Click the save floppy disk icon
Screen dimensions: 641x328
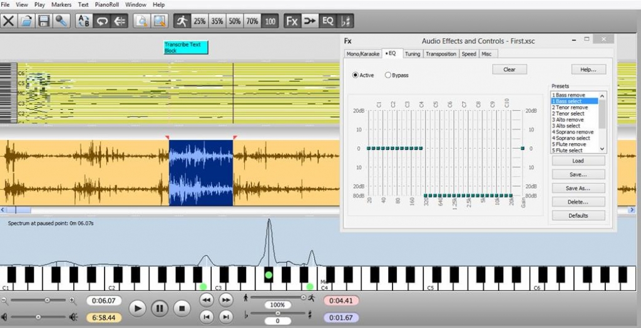44,21
